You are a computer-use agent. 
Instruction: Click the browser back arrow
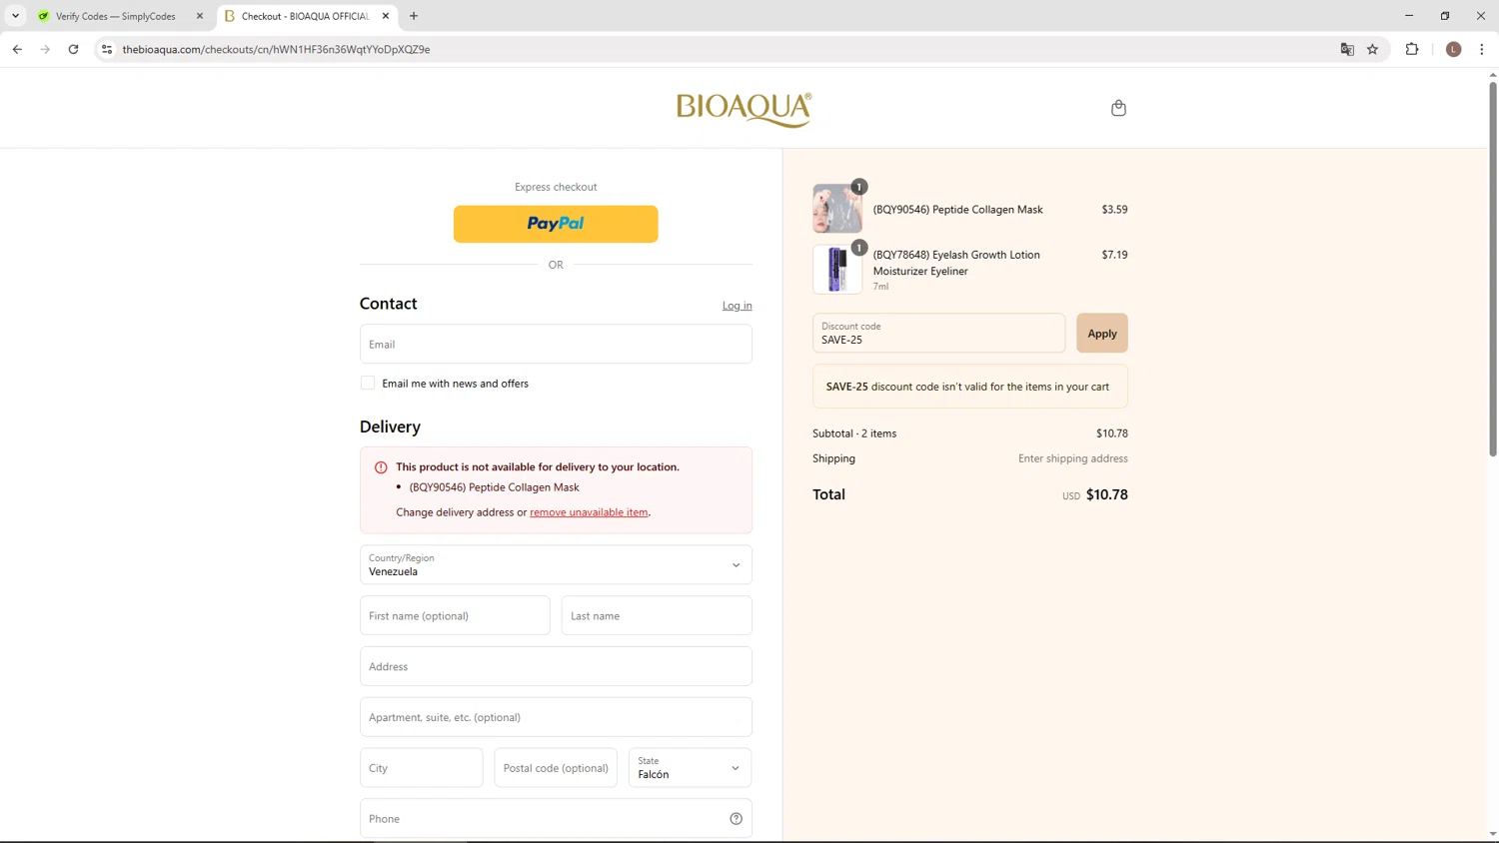click(x=17, y=49)
